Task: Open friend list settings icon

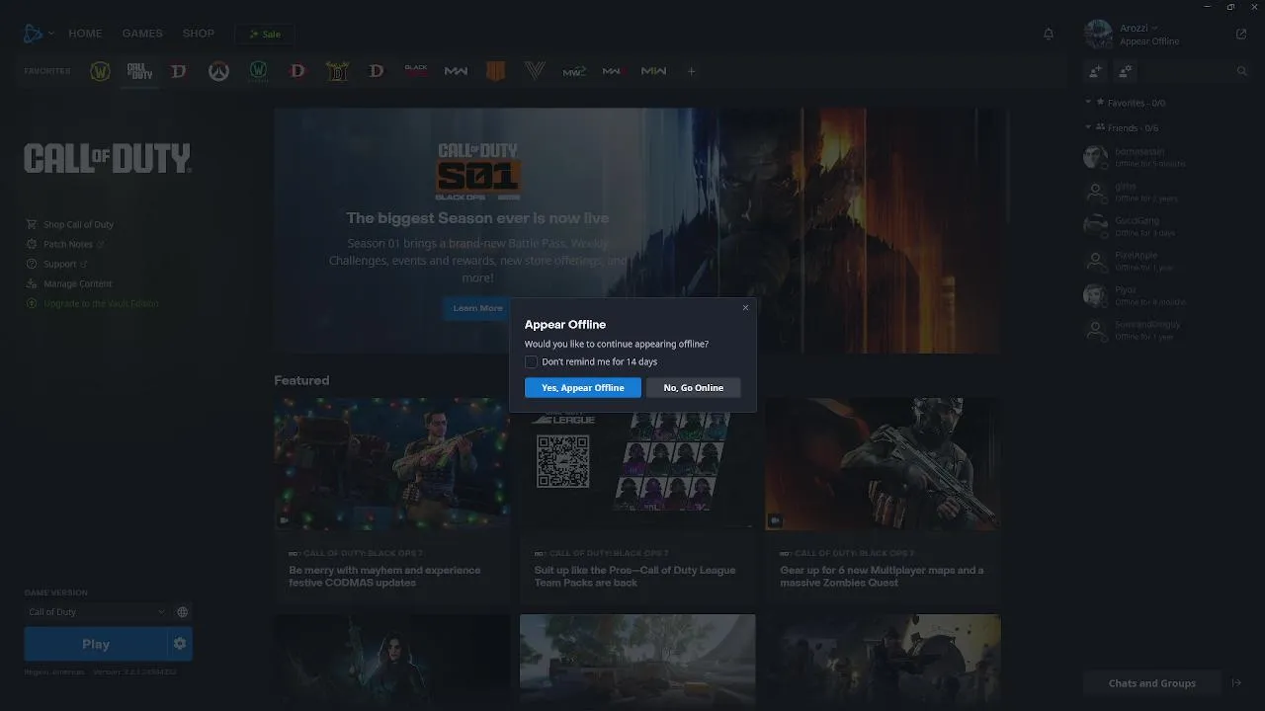Action: tap(1126, 71)
